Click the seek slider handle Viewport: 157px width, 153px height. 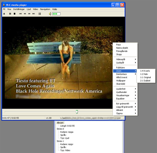pyautogui.click(x=77, y=112)
